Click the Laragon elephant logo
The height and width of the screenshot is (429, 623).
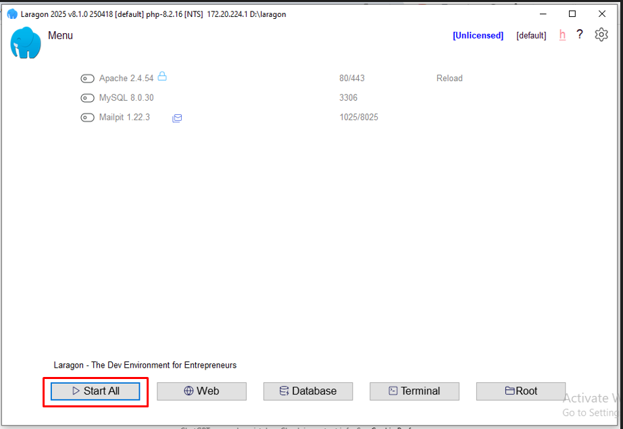point(26,43)
